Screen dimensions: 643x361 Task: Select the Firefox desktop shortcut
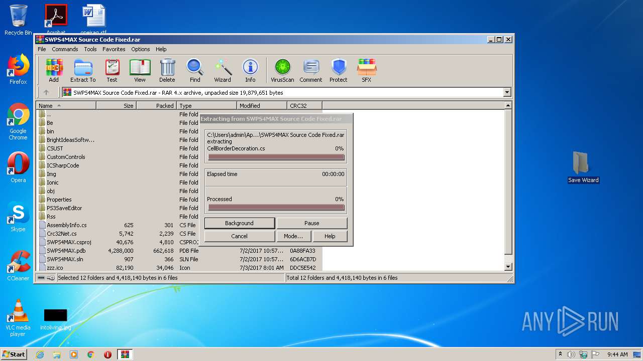click(18, 69)
